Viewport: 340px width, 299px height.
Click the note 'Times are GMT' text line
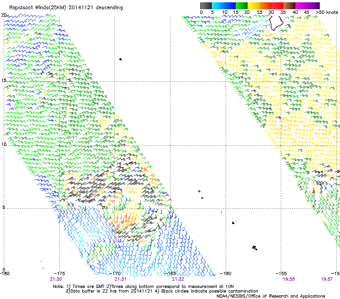click(143, 287)
